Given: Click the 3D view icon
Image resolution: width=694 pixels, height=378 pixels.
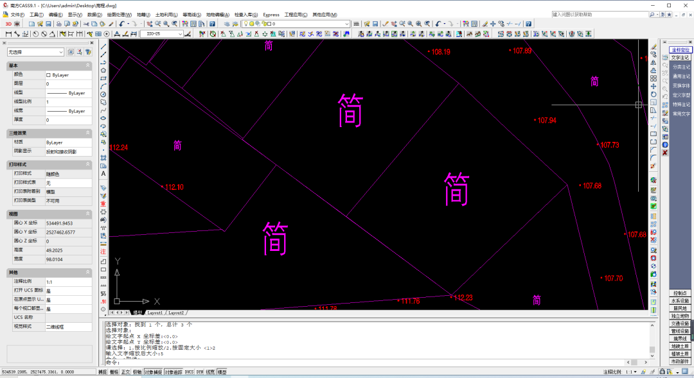Looking at the screenshot, I should (8, 24).
